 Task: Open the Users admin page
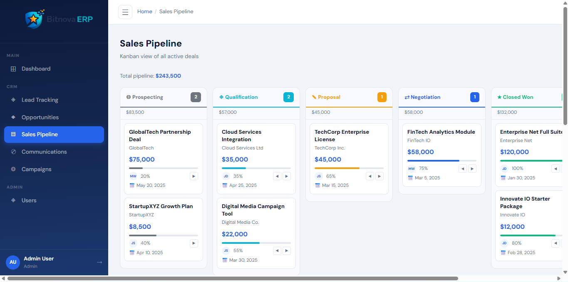(x=29, y=201)
